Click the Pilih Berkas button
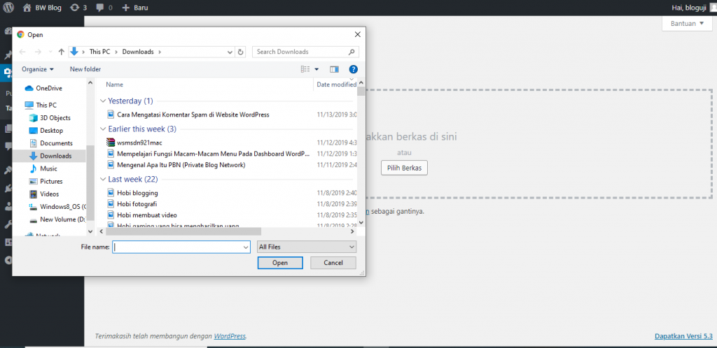The image size is (717, 348). 404,168
